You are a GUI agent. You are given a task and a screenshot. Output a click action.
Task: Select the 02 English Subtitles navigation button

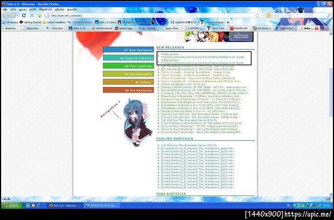pyautogui.click(x=128, y=58)
